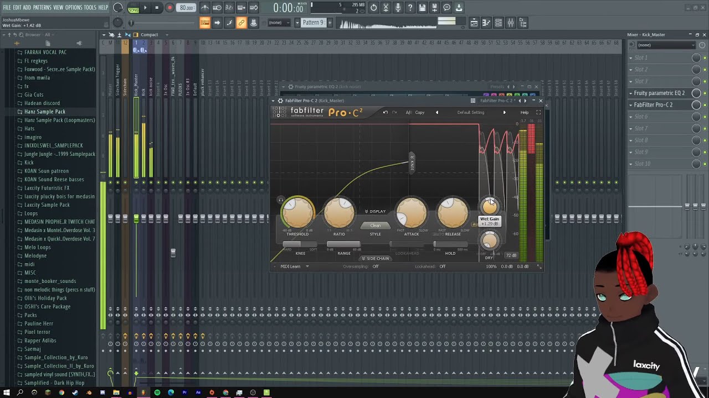Toggle the link chain icon in toolbar
Image resolution: width=709 pixels, height=398 pixels.
pyautogui.click(x=242, y=23)
